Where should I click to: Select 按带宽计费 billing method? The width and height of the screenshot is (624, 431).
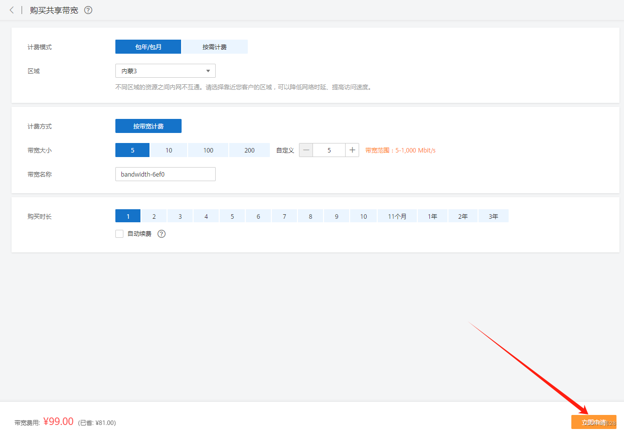pyautogui.click(x=148, y=126)
